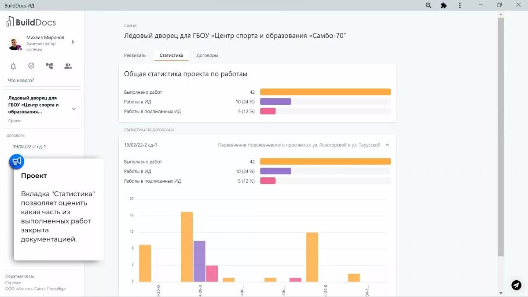This screenshot has height=297, width=528.
Task: Select the Статистика tab
Action: pos(171,55)
